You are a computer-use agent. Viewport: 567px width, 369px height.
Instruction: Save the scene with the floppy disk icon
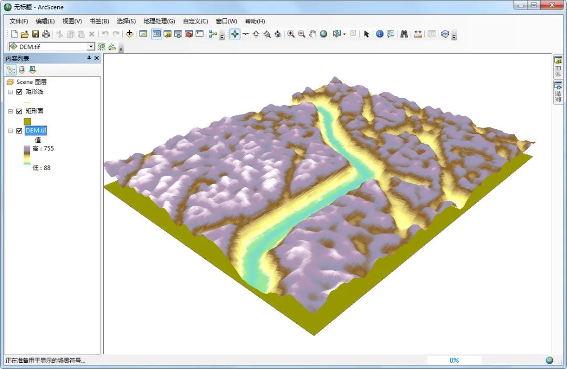tap(36, 34)
